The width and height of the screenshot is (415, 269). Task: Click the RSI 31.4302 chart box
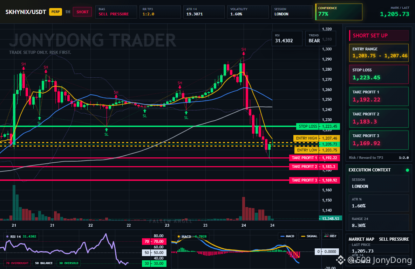[287, 38]
